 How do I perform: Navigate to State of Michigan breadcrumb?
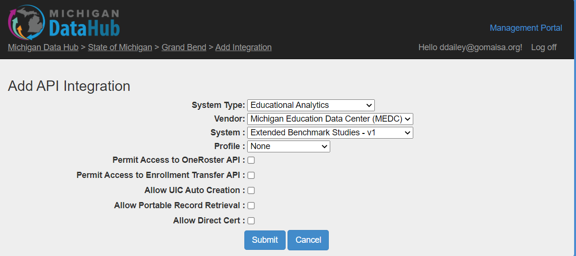pos(120,47)
